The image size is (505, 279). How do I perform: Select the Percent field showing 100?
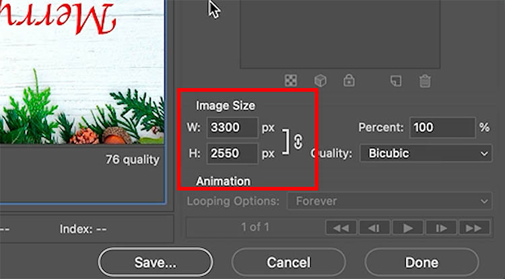point(442,127)
